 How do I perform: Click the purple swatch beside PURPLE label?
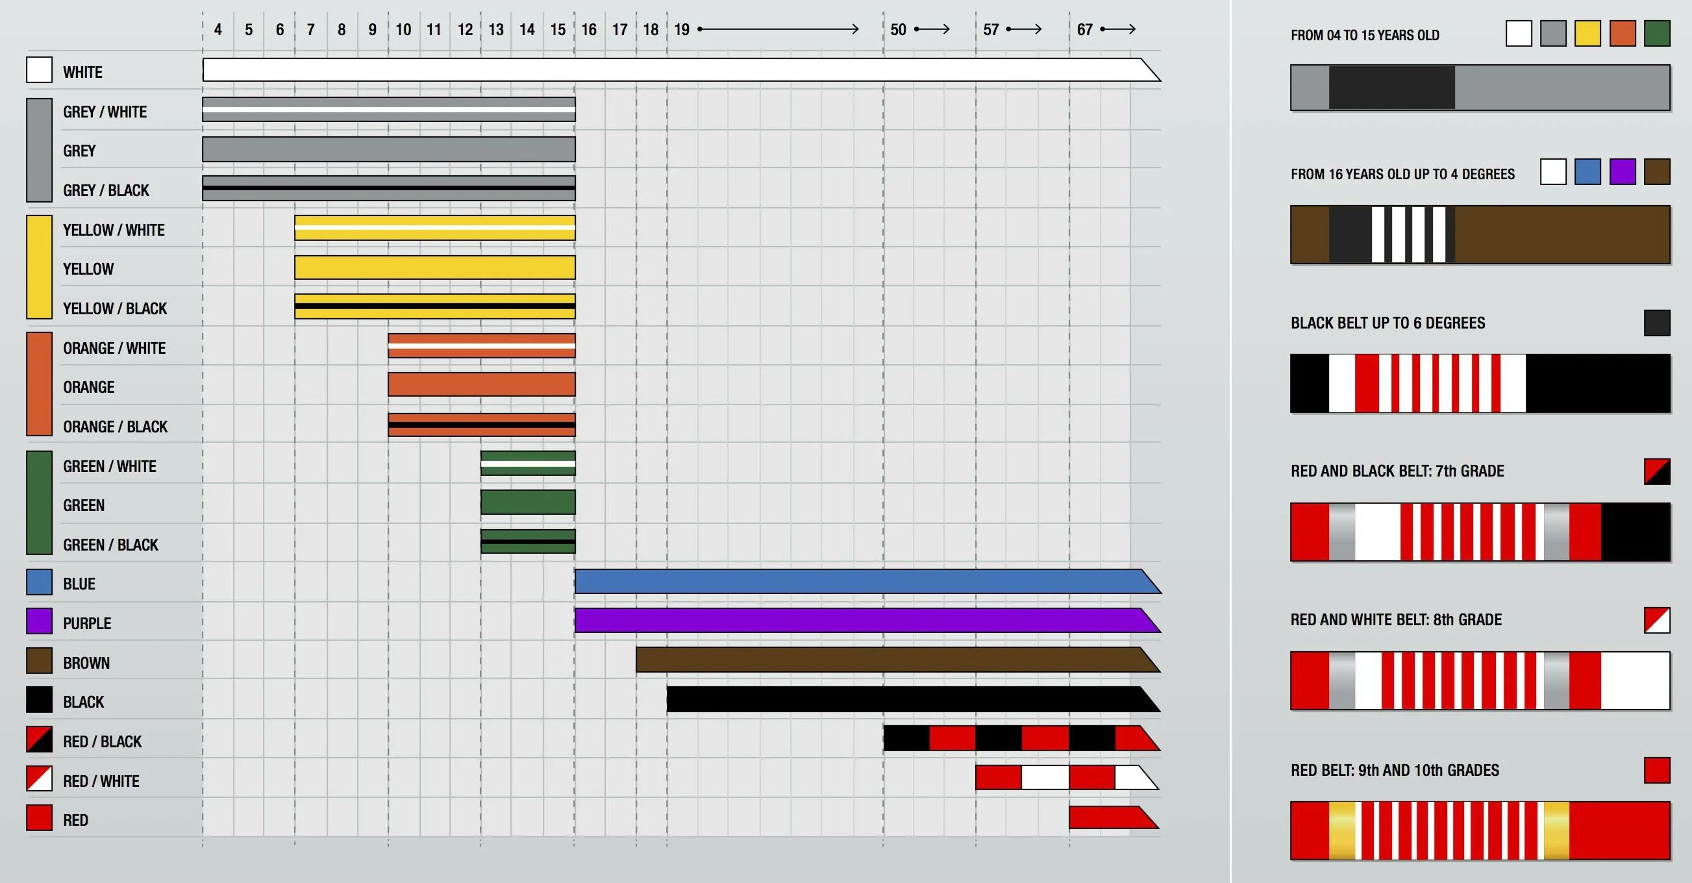click(40, 621)
